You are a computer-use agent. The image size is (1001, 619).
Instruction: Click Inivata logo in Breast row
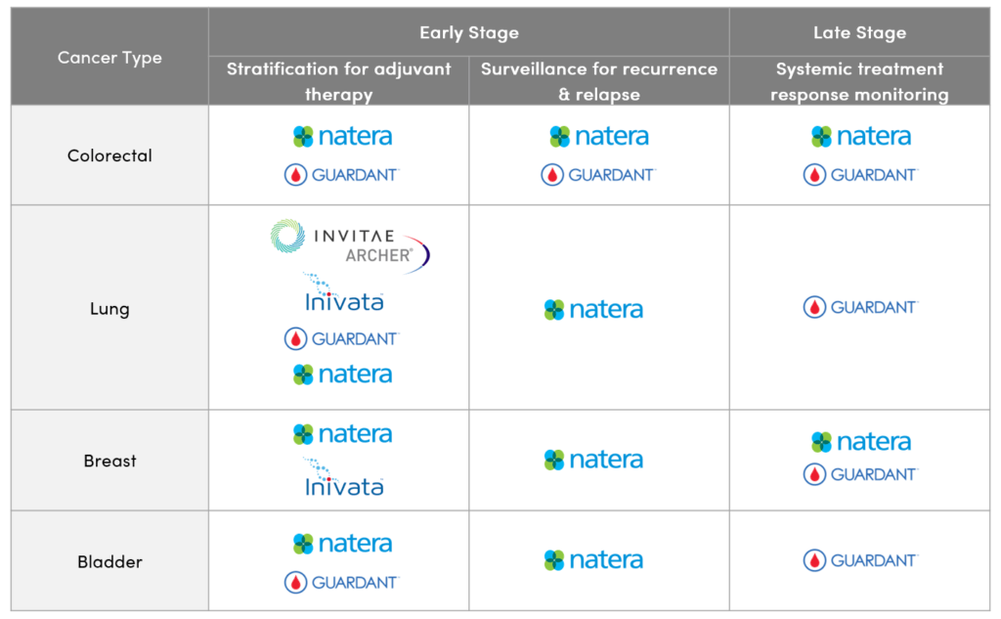click(344, 478)
